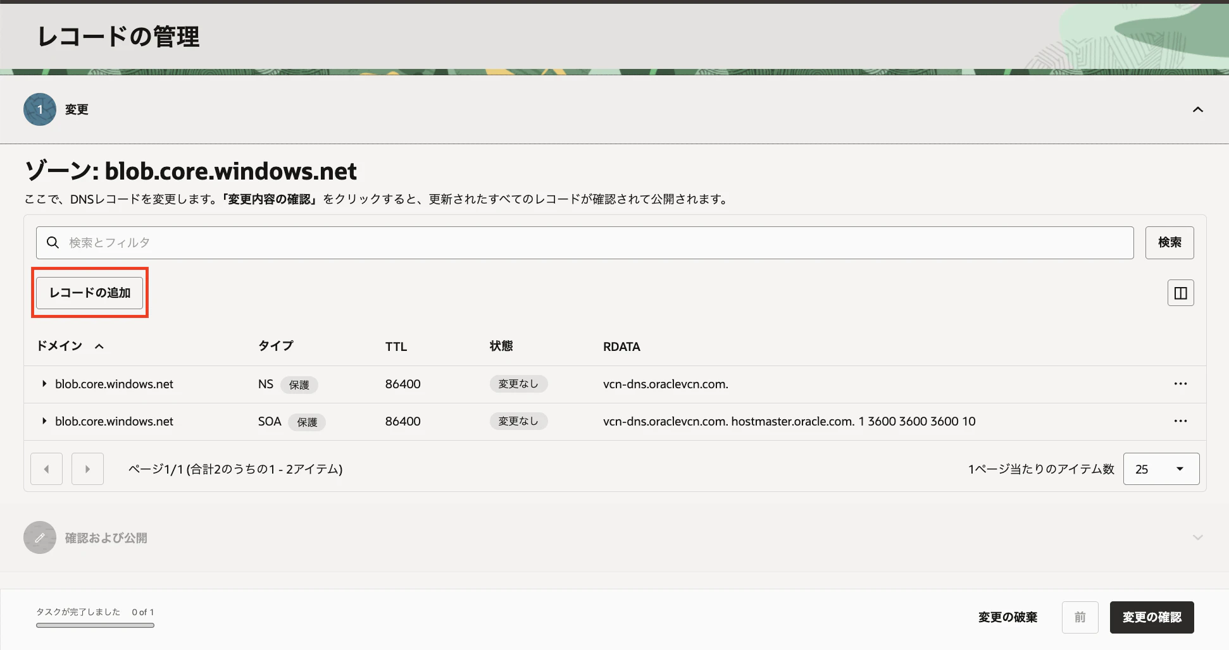Click the ゾーン: blob.core.windows.net heading
The height and width of the screenshot is (650, 1229).
pyautogui.click(x=190, y=171)
